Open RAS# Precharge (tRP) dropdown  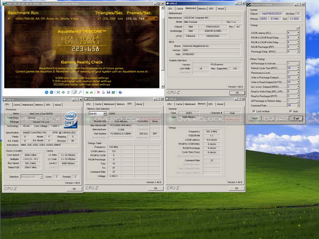pyautogui.click(x=298, y=47)
